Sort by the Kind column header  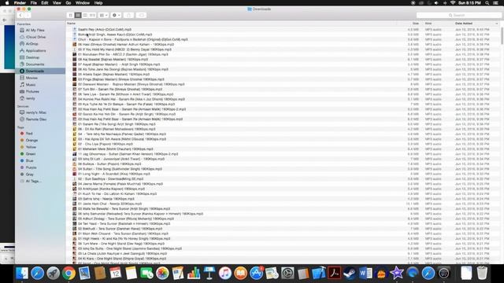428,24
